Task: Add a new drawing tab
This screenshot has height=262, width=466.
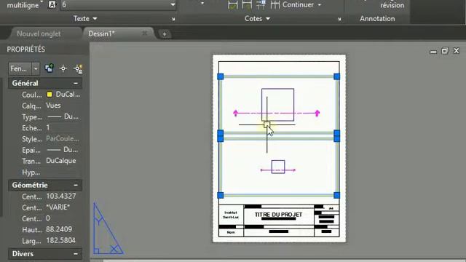Action: coord(165,34)
